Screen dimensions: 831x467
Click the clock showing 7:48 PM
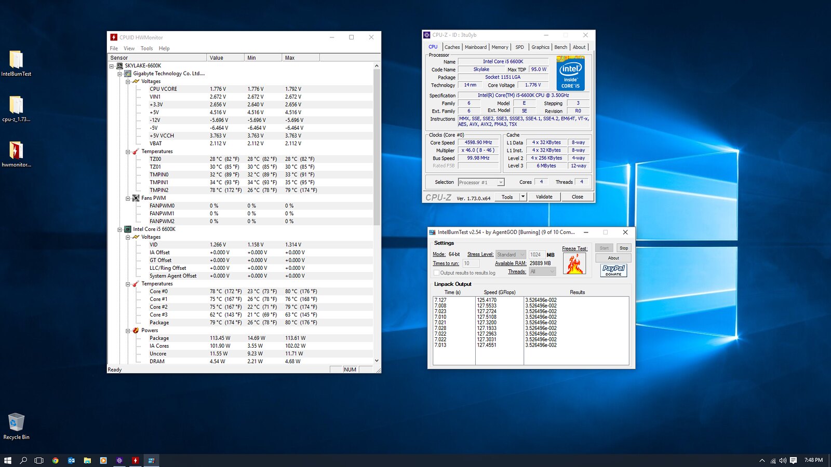[813, 460]
